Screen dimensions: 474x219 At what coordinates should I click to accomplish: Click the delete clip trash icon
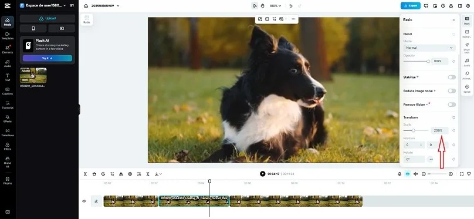coord(94,174)
